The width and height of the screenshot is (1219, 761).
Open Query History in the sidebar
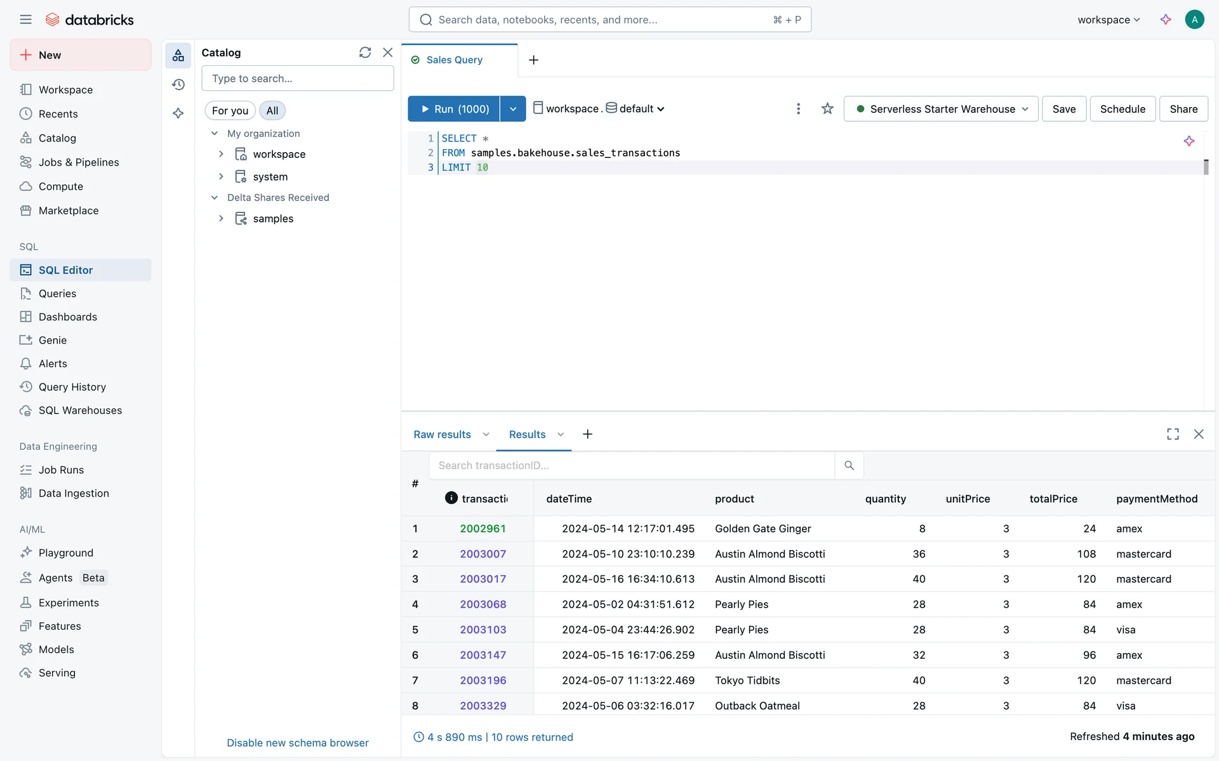click(72, 387)
